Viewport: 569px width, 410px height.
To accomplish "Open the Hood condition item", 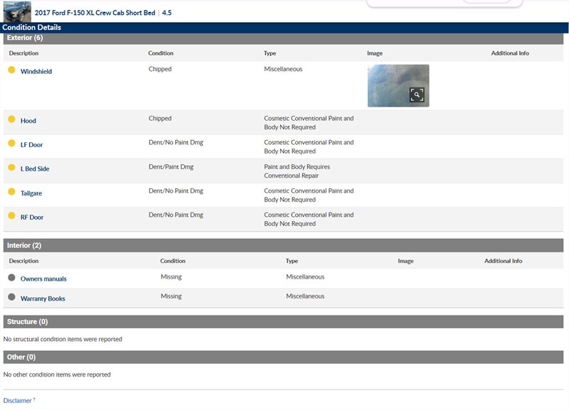I will point(28,121).
